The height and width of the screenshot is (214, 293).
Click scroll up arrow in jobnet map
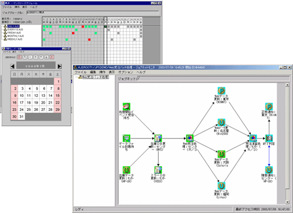[x=287, y=85]
